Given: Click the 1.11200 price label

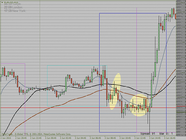Looking at the screenshot, I should 181,108.
